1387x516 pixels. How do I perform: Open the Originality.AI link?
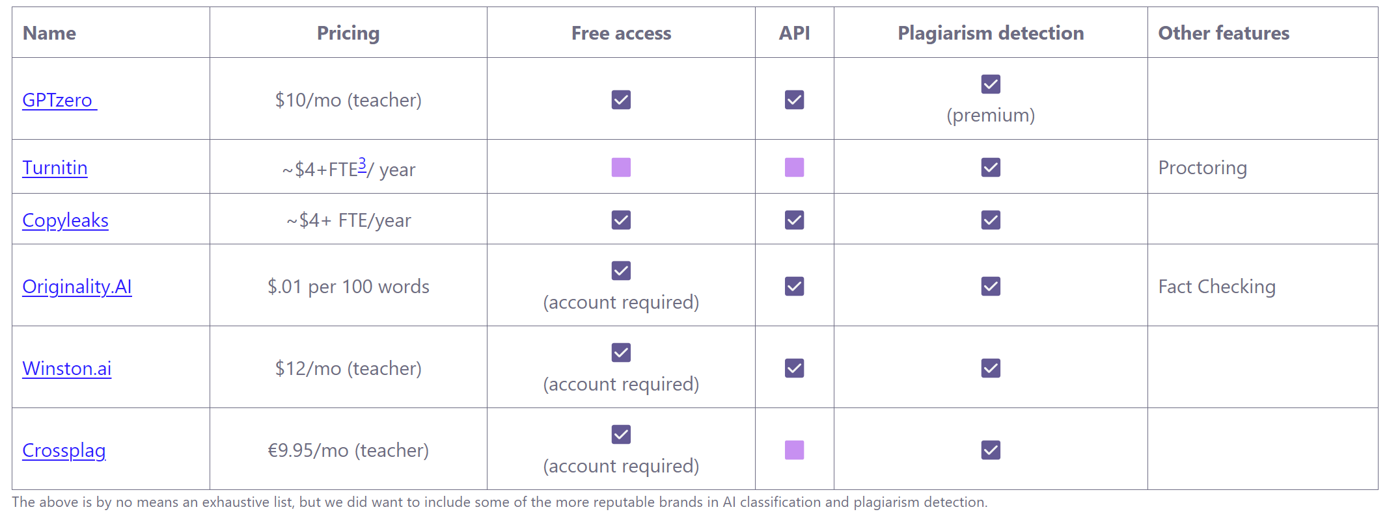(x=77, y=287)
